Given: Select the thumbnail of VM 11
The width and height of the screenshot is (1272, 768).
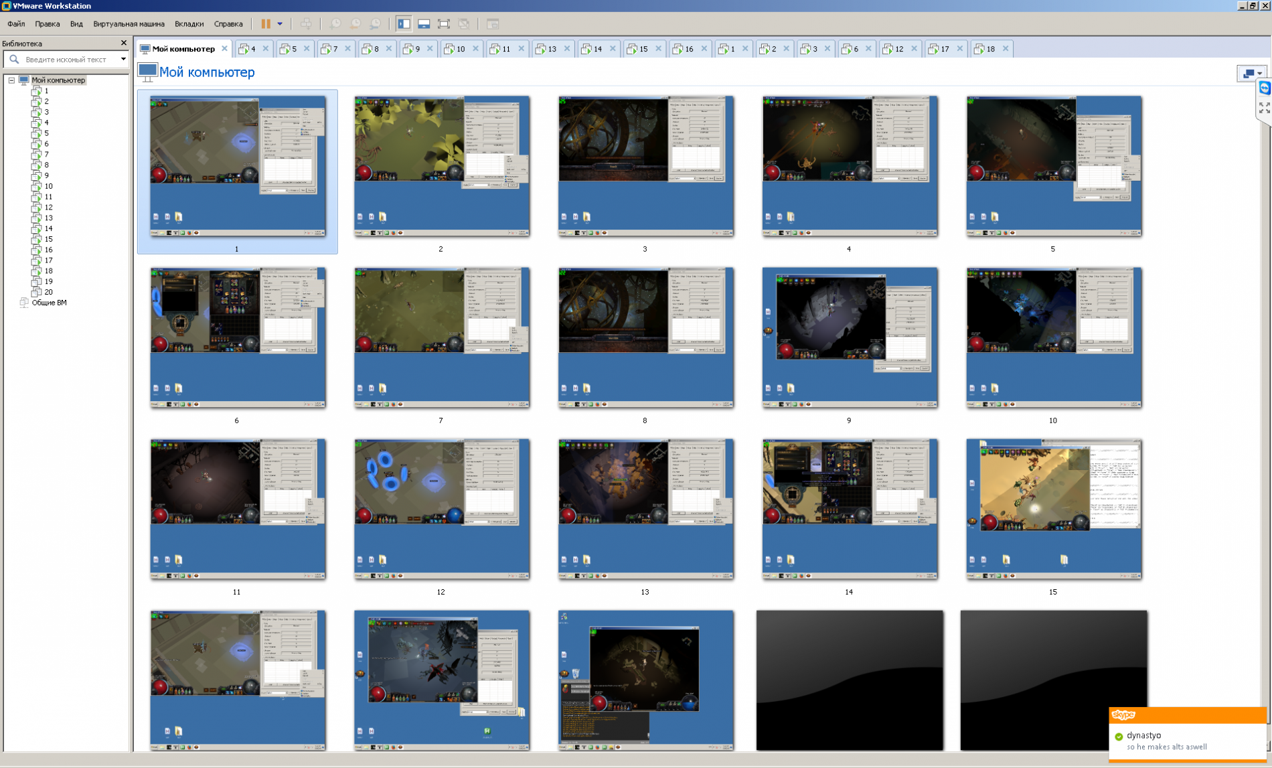Looking at the screenshot, I should pos(238,509).
